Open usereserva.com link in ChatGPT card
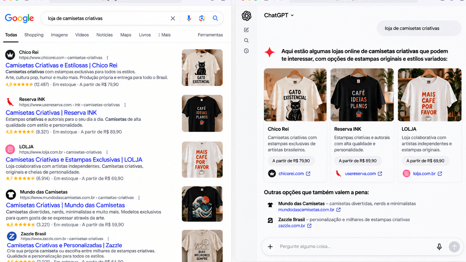 (363, 174)
